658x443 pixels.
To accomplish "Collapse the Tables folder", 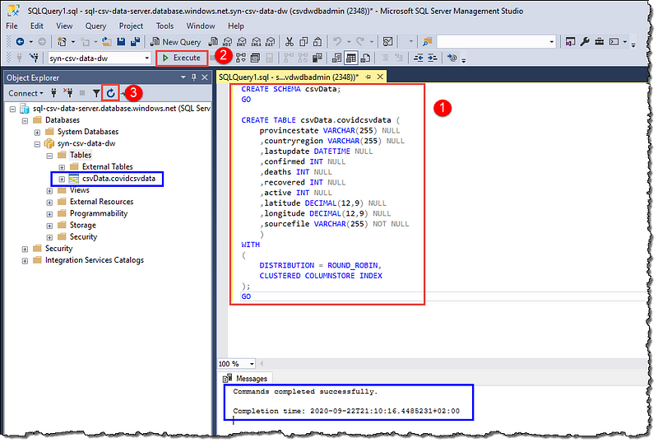I will click(x=49, y=155).
